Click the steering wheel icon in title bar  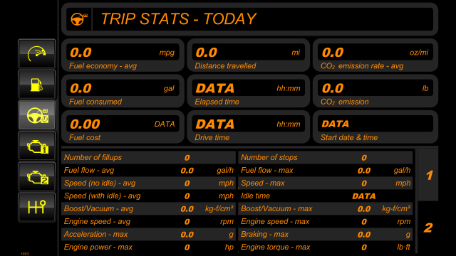(79, 19)
